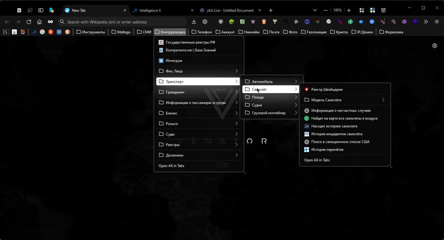Image resolution: width=444 pixels, height=240 pixels.
Task: Click the funnel filter extension icon
Action: point(275,22)
